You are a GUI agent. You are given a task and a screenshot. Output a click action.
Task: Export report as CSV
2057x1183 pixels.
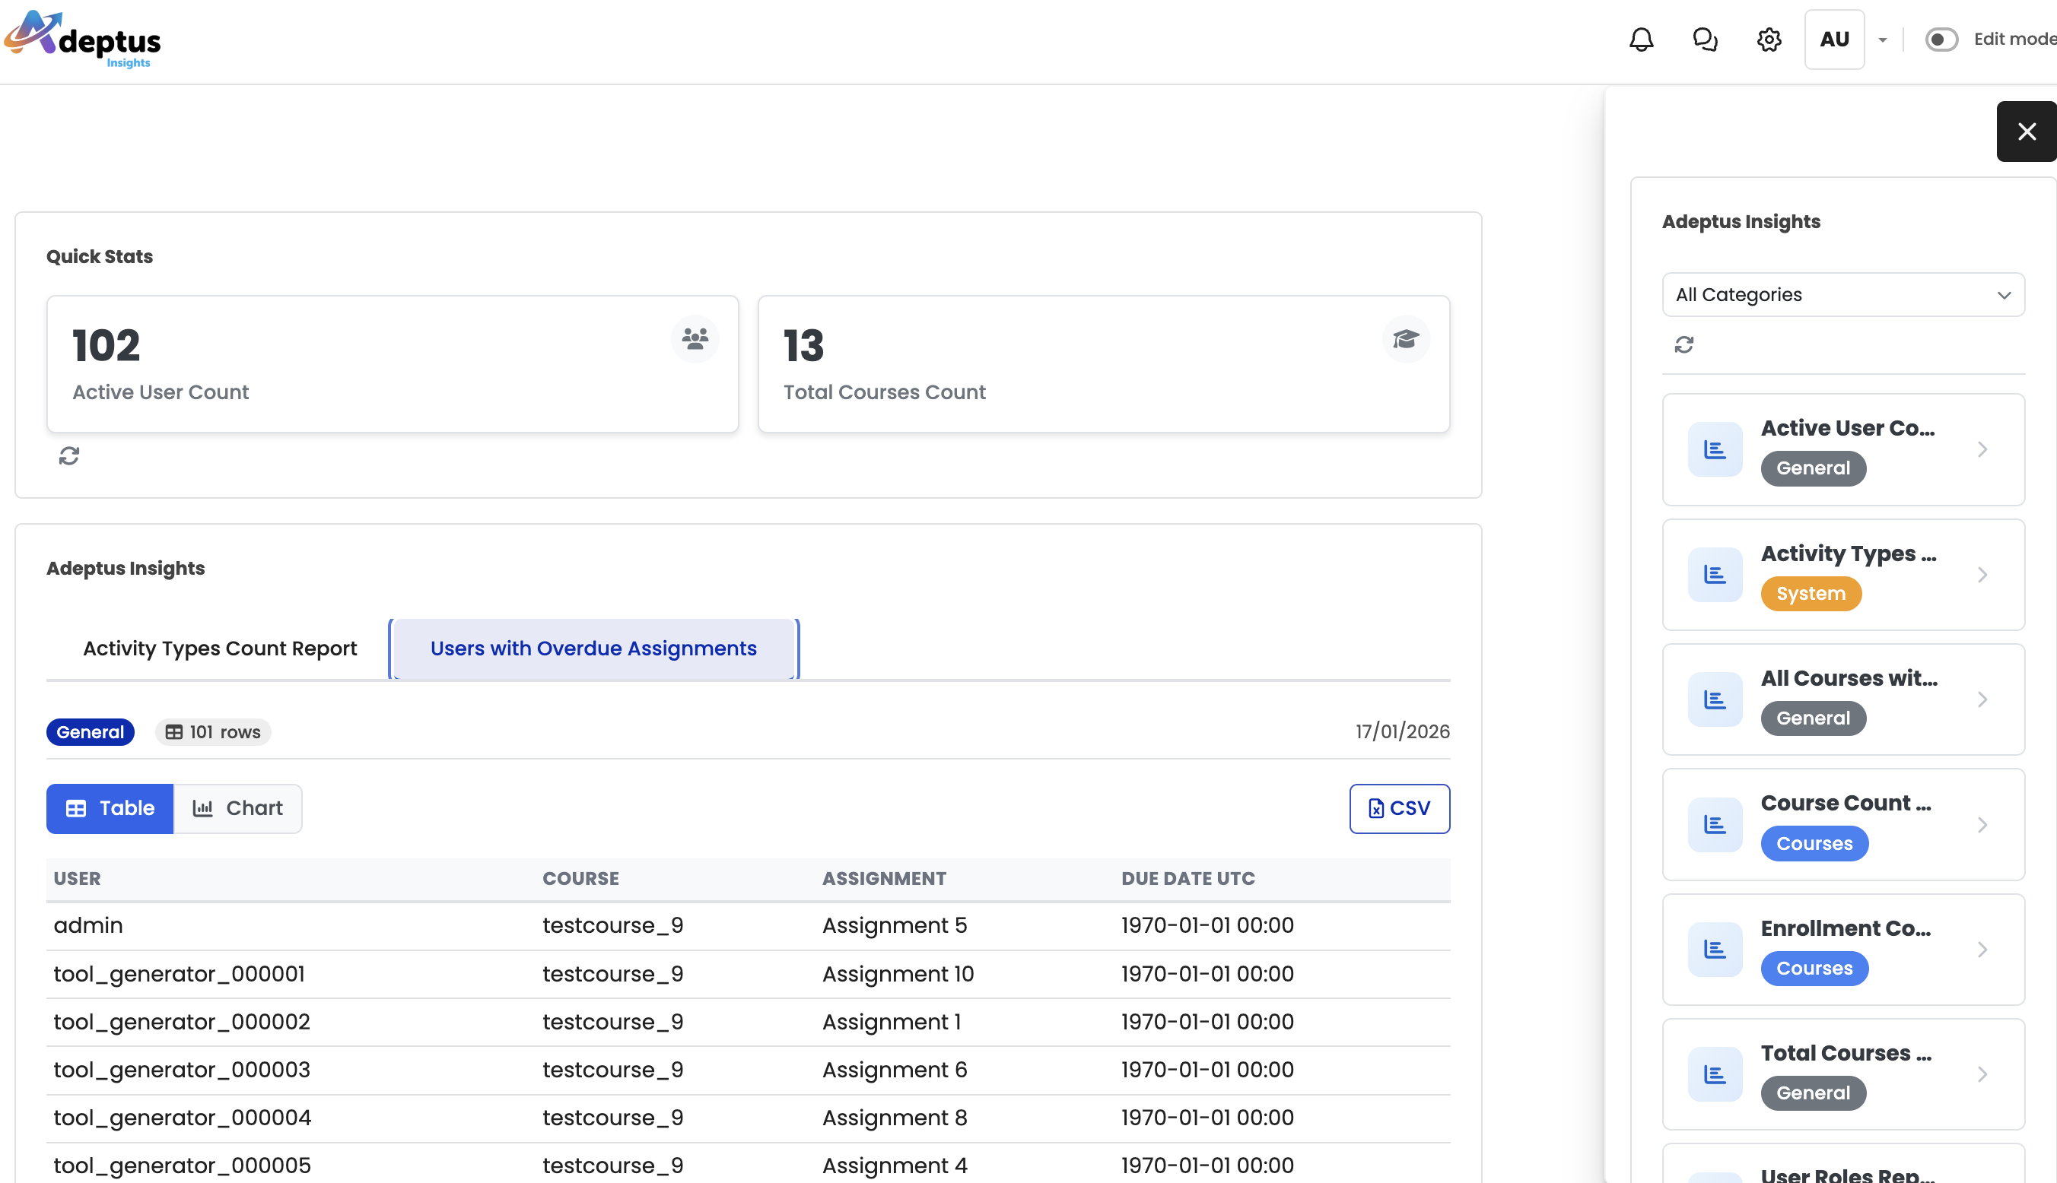(1399, 808)
